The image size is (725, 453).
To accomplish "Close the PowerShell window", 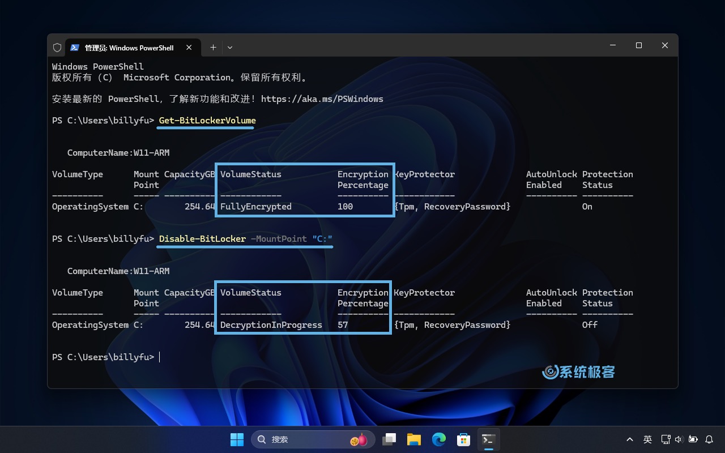I will [665, 45].
